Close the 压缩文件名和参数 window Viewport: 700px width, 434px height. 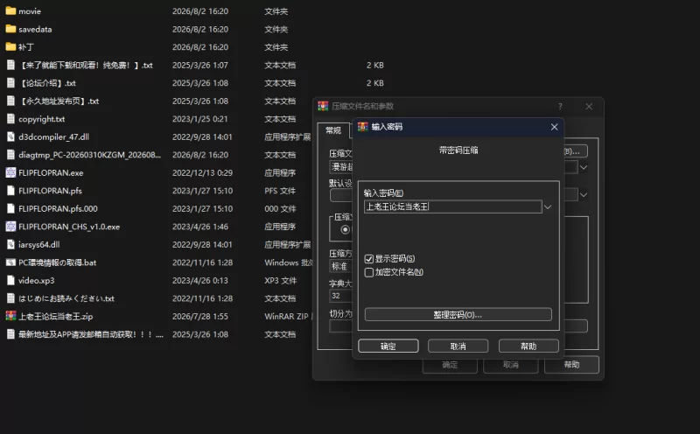point(589,106)
